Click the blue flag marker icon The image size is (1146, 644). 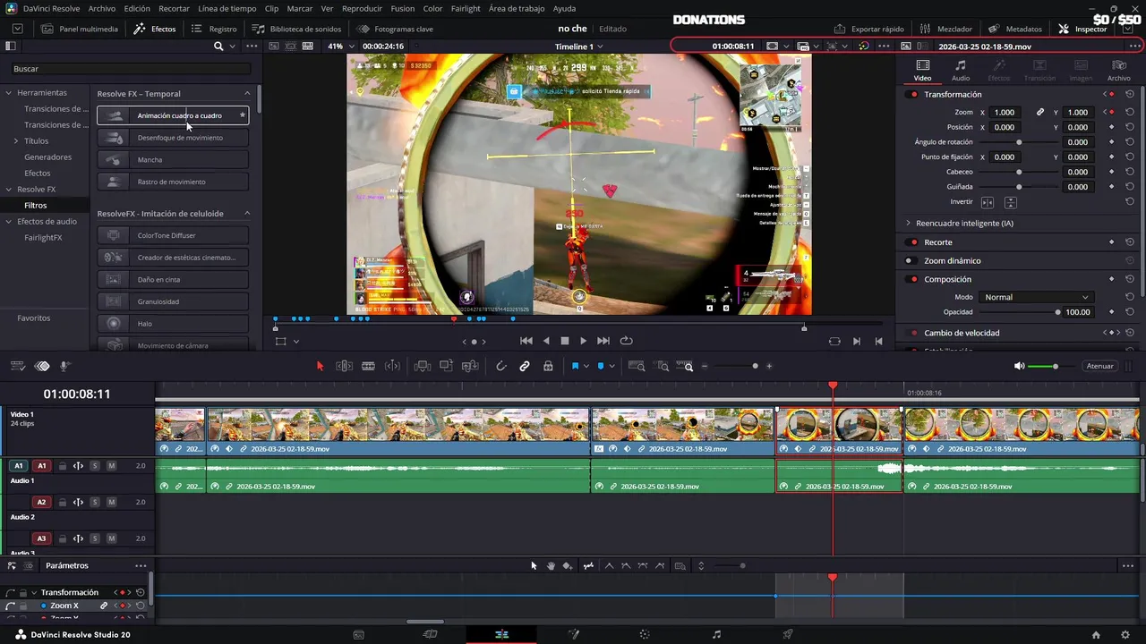coord(575,366)
